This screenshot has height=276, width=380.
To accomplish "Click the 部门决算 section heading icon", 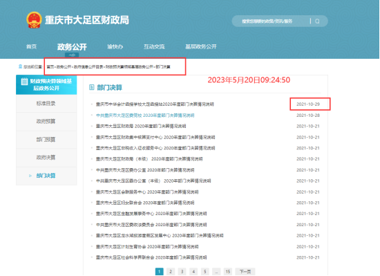I will 92,87.
